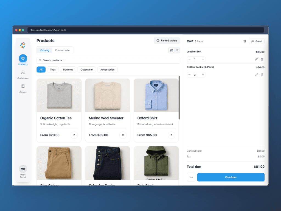
Task: Click the 'Cart subtotal' label
Action: tap(194, 151)
